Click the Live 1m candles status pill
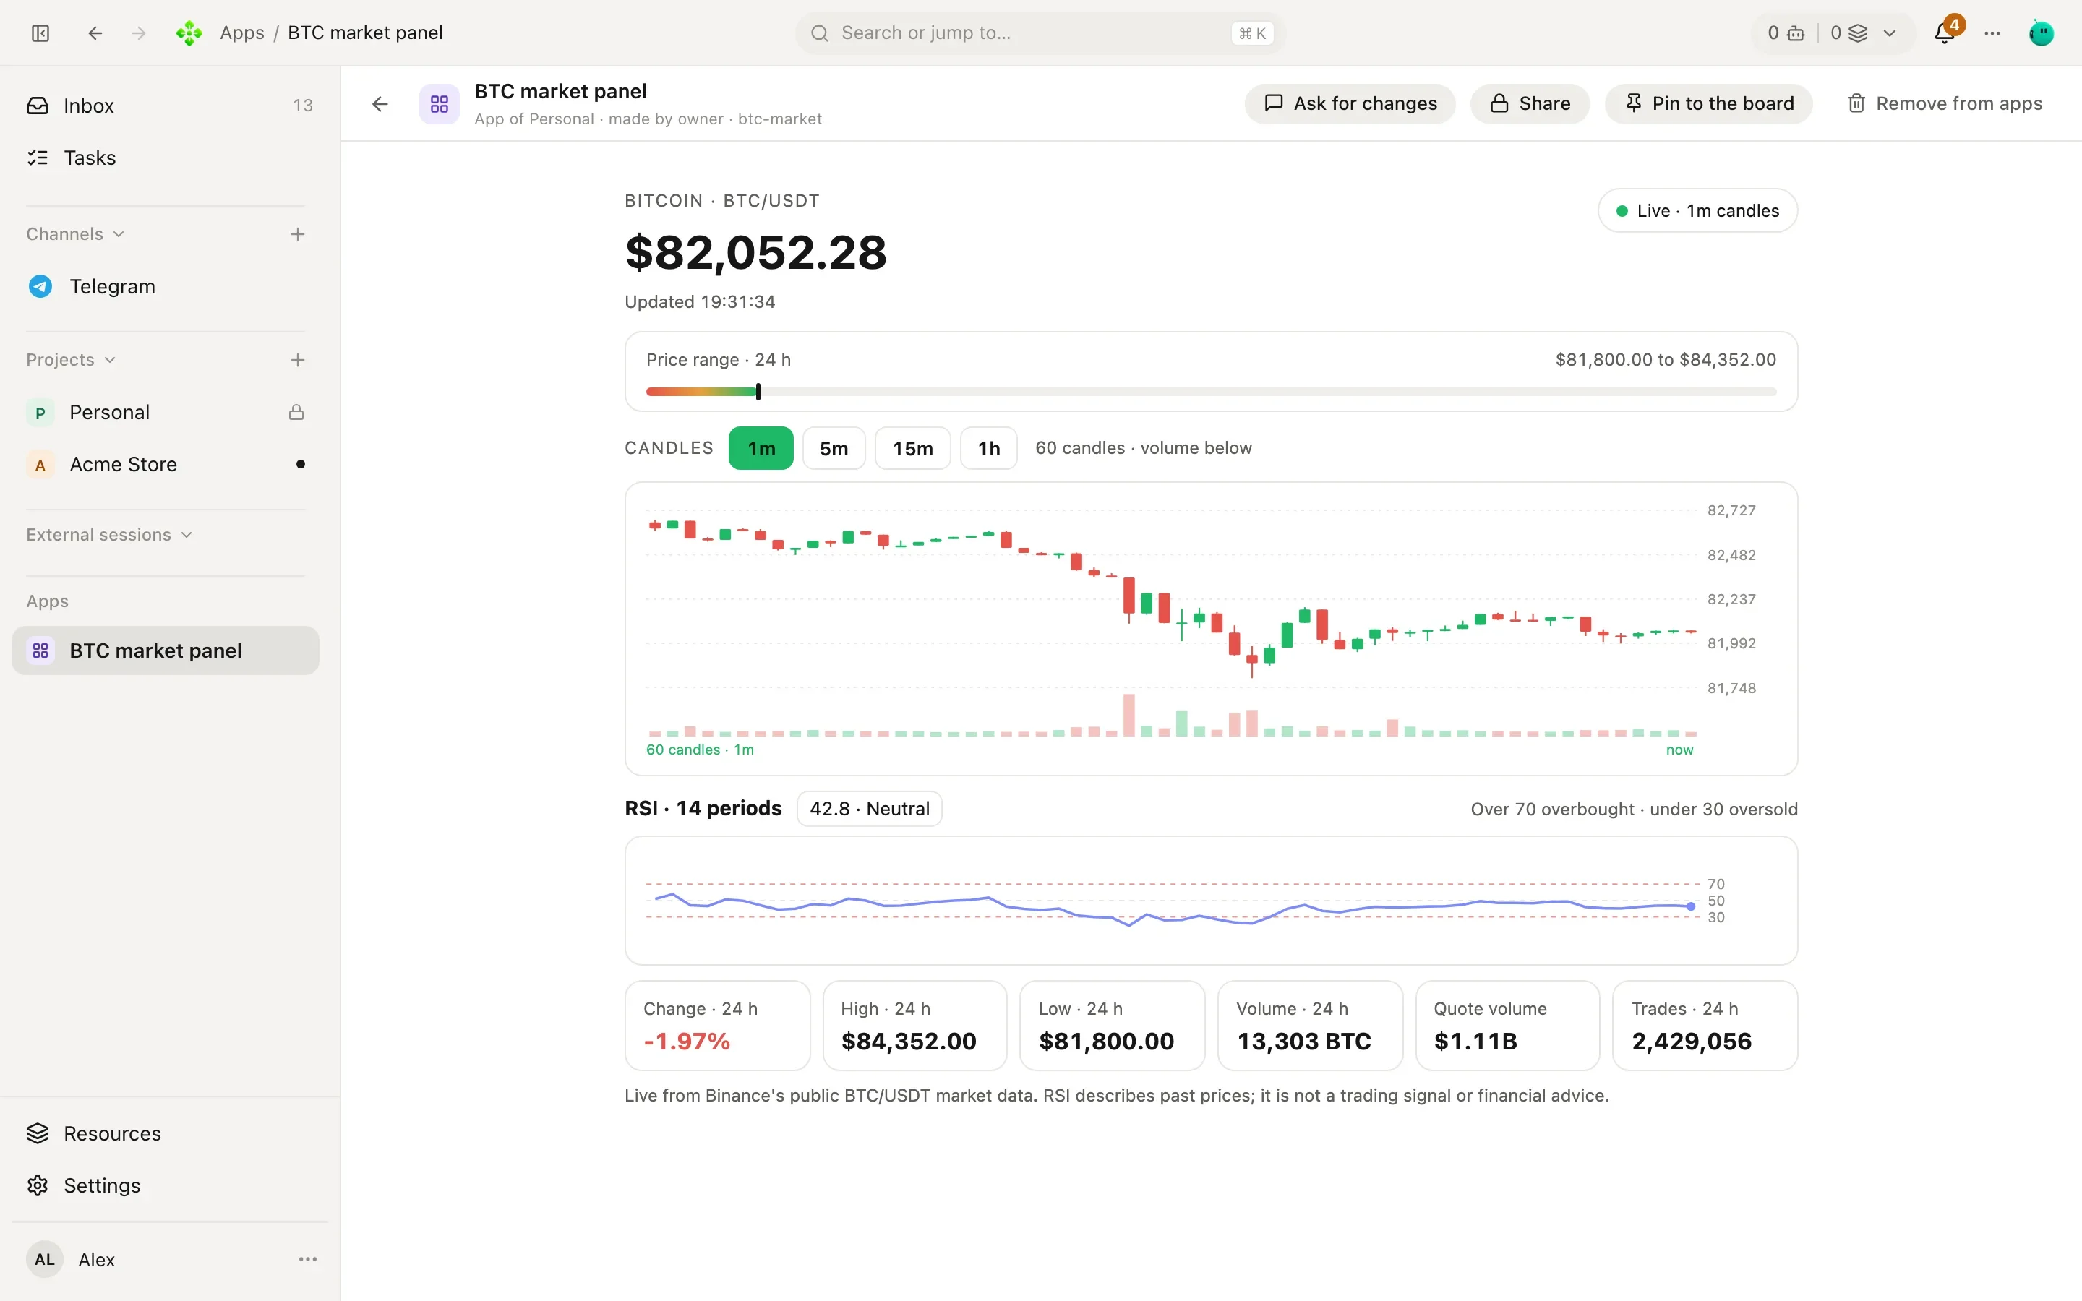 [1697, 211]
